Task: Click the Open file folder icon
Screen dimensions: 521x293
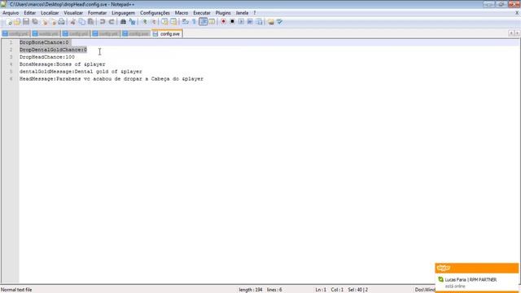Action: [x=17, y=22]
